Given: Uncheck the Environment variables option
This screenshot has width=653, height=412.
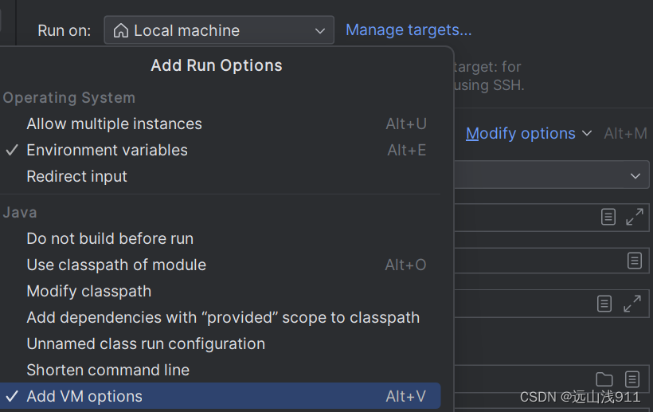Looking at the screenshot, I should [x=107, y=151].
